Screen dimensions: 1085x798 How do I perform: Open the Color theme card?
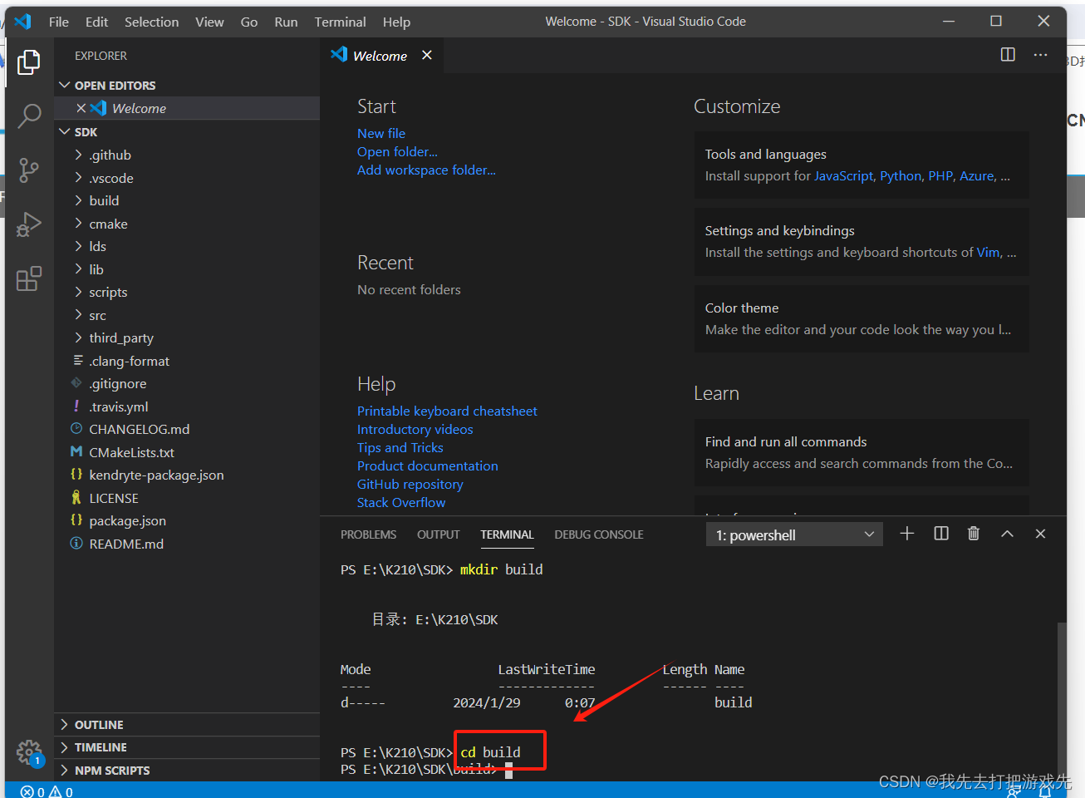(862, 319)
